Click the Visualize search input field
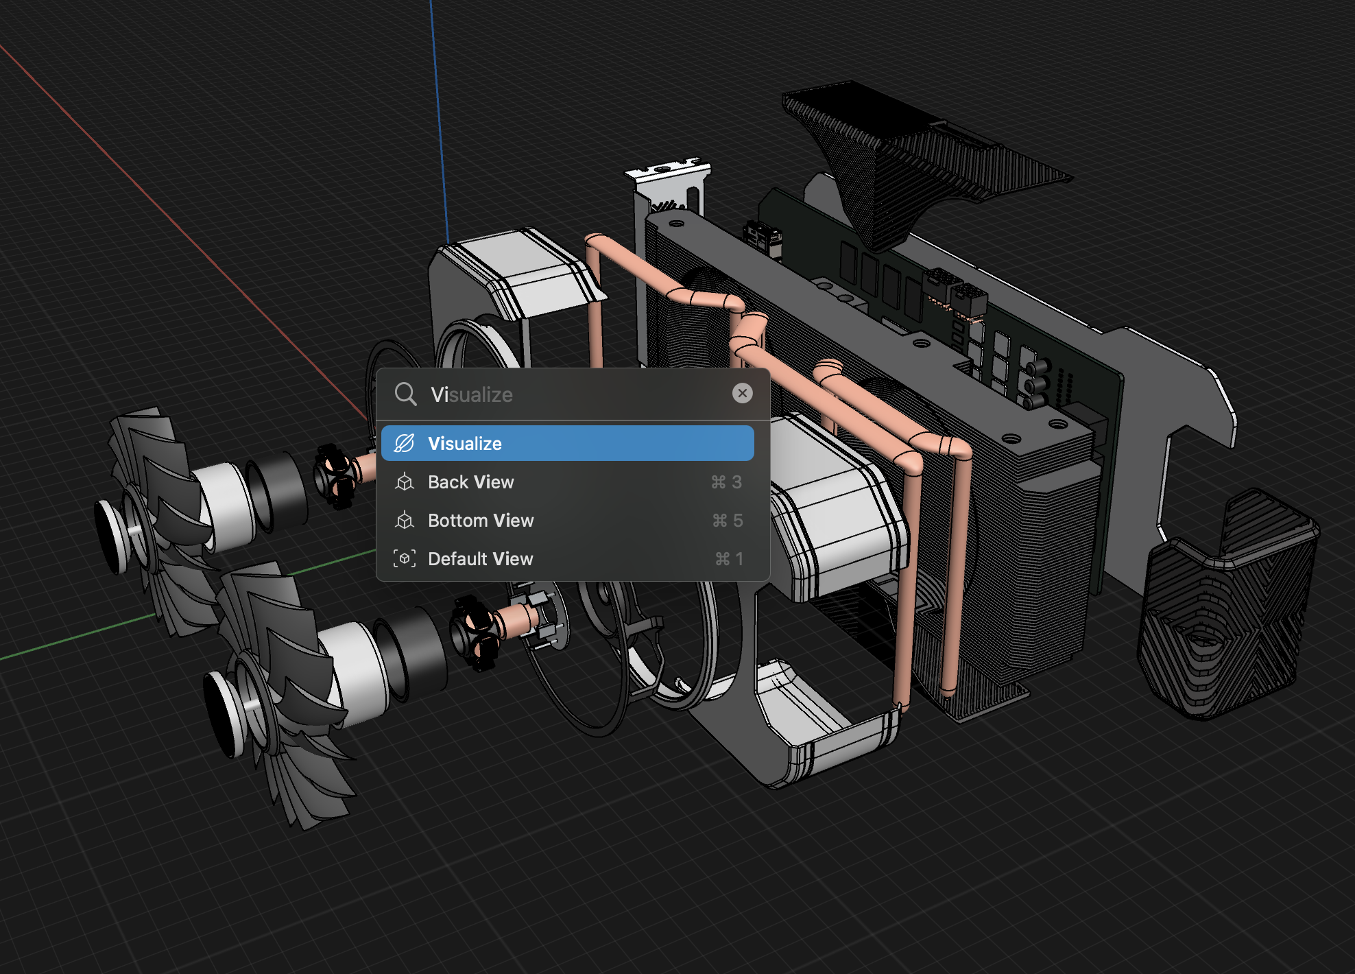Image resolution: width=1355 pixels, height=974 pixels. [575, 394]
